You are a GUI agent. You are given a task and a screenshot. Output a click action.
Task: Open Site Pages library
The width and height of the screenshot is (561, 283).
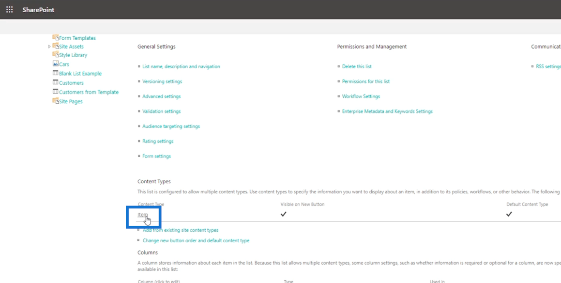tap(71, 102)
